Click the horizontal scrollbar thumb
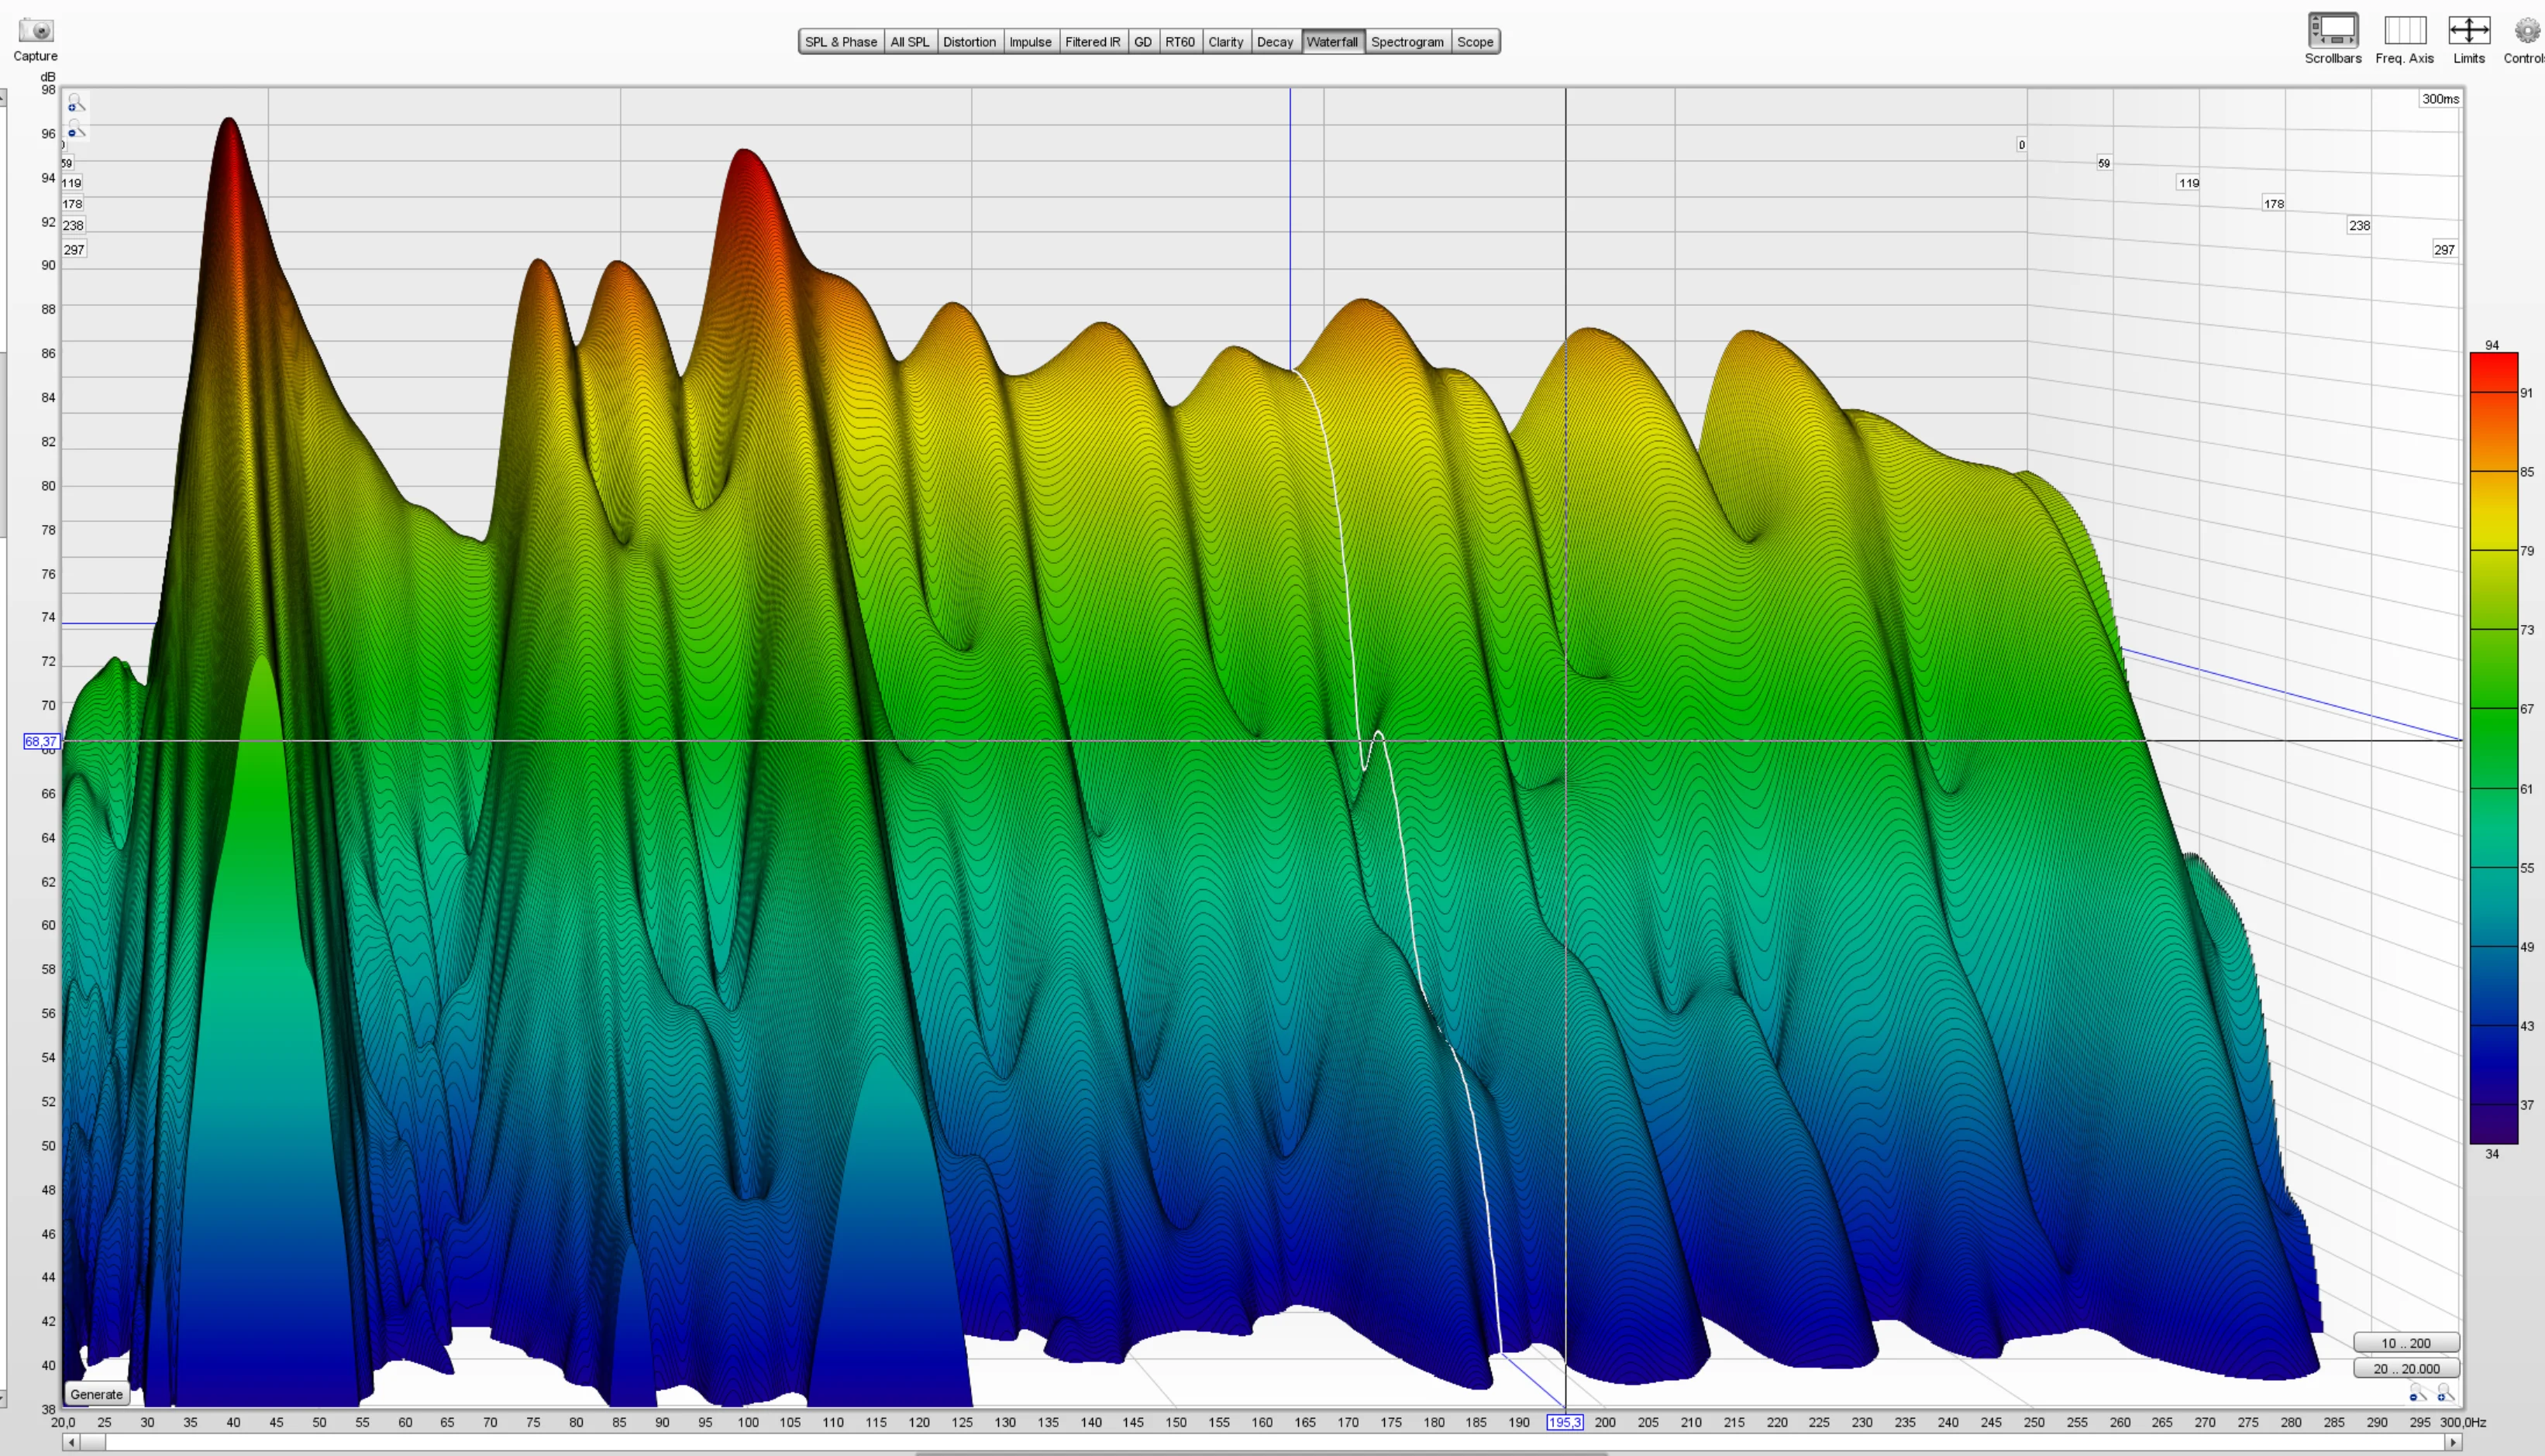This screenshot has height=1456, width=2545. (x=92, y=1442)
